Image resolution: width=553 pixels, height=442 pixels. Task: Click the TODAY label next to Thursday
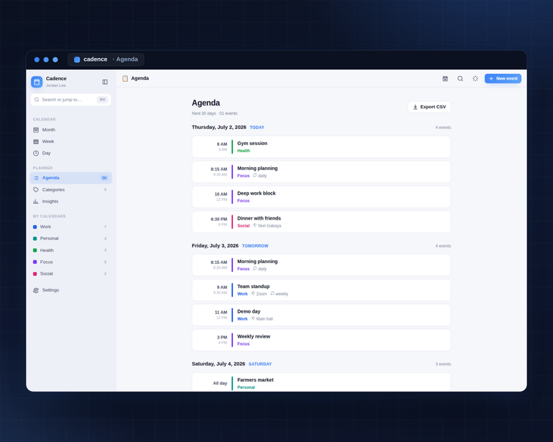tap(256, 128)
